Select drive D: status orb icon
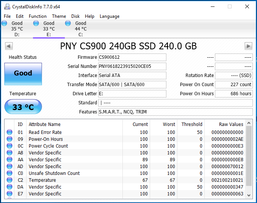This screenshot has height=203, width=257. click(x=5, y=23)
